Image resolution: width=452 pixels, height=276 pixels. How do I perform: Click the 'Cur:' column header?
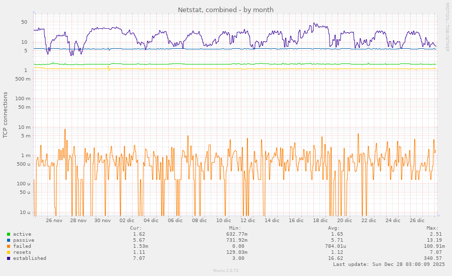coord(136,228)
